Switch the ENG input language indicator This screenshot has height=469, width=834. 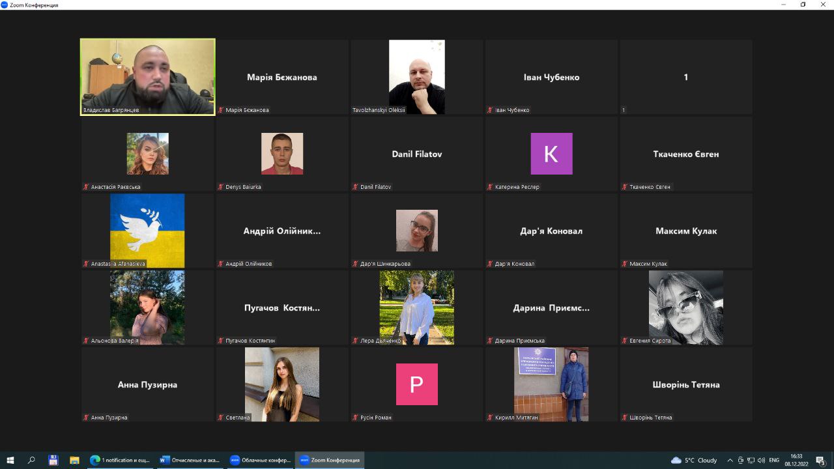click(774, 460)
